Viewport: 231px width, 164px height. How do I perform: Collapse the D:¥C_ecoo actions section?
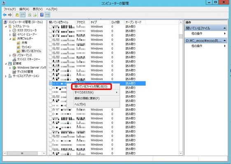click(x=225, y=41)
